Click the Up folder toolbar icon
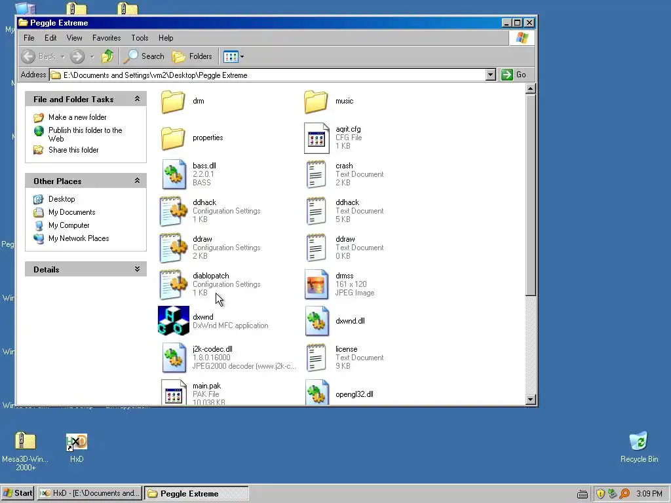This screenshot has width=671, height=503. [x=107, y=56]
